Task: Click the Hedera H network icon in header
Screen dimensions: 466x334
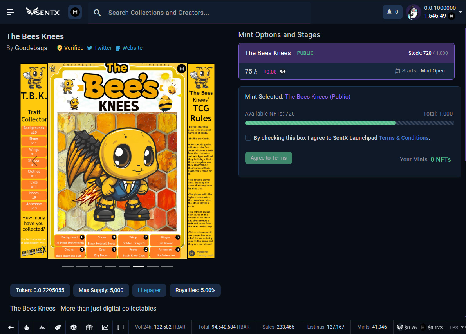Action: pos(75,12)
